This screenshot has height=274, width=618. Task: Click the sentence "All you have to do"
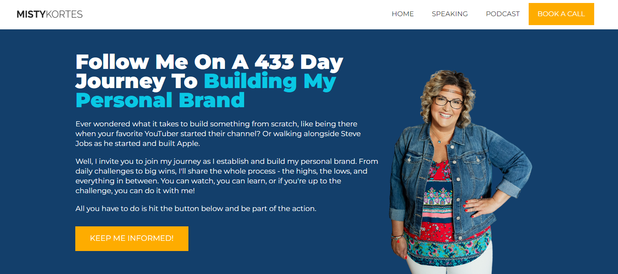[196, 209]
